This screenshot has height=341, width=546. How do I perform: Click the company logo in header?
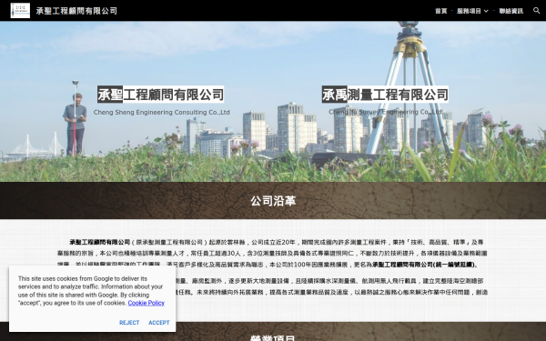coord(20,11)
